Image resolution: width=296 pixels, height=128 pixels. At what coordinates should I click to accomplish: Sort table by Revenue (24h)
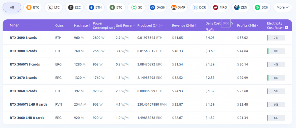[184, 26]
